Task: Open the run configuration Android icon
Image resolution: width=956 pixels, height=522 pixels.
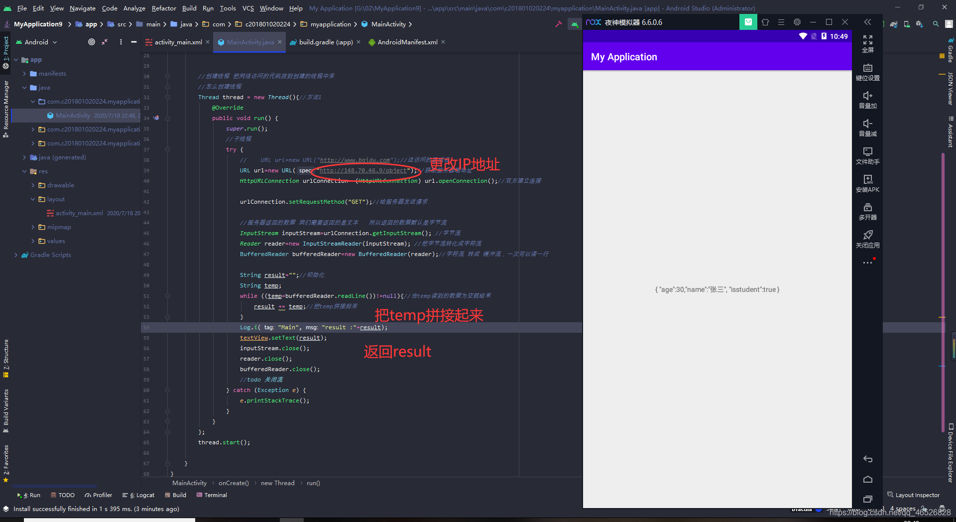Action: click(x=575, y=24)
